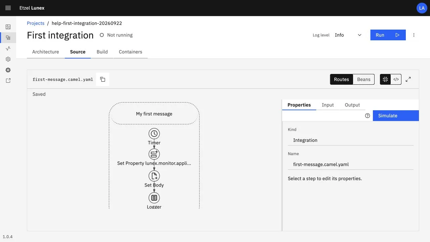Show the Input panel tab
The height and width of the screenshot is (242, 430).
tap(328, 105)
